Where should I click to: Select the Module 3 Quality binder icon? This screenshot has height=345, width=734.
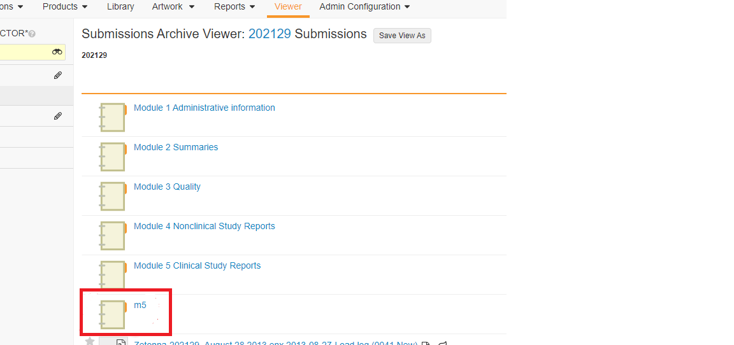(x=112, y=196)
